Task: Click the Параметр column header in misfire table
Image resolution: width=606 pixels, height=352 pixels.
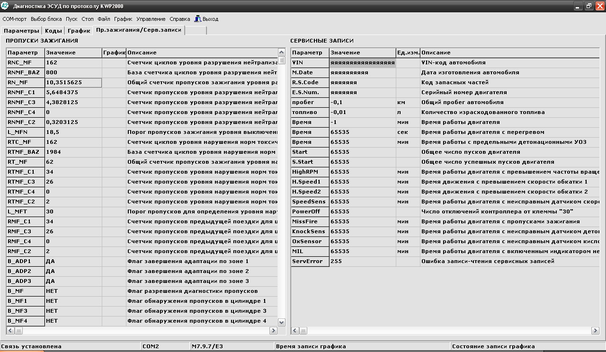Action: [26, 53]
